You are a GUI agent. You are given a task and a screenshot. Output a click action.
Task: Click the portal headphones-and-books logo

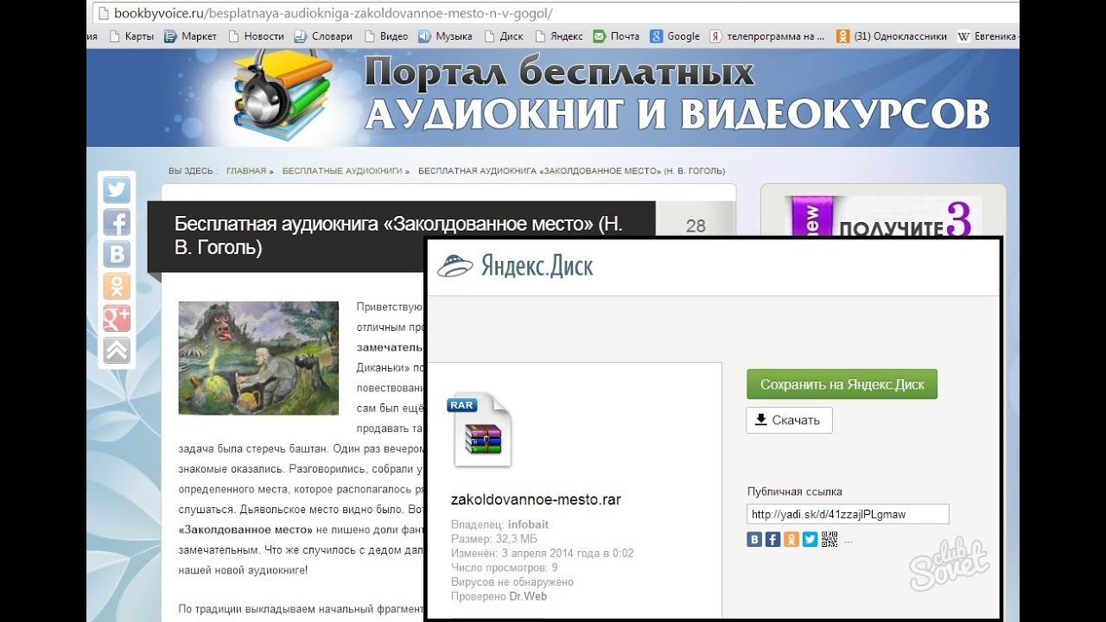pos(283,97)
